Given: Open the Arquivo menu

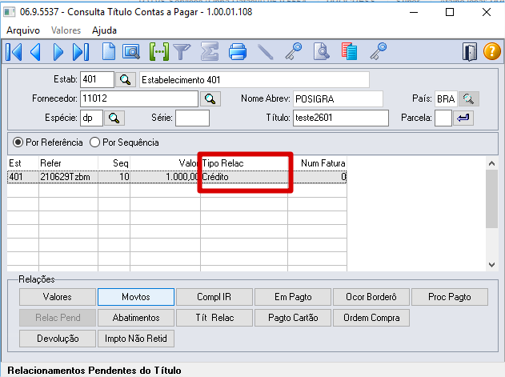Looking at the screenshot, I should pos(23,30).
